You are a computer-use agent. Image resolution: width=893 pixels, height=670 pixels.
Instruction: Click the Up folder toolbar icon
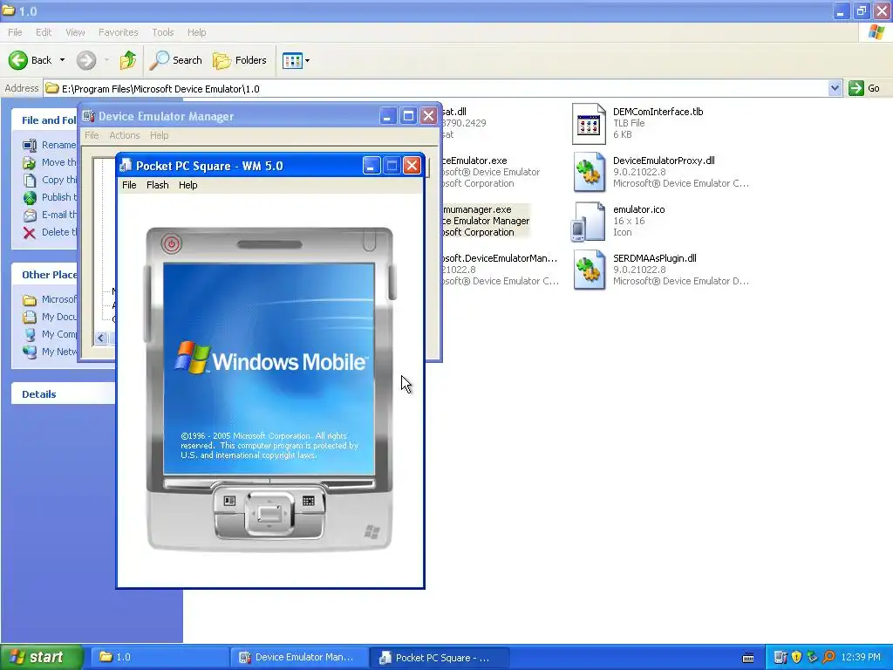128,60
